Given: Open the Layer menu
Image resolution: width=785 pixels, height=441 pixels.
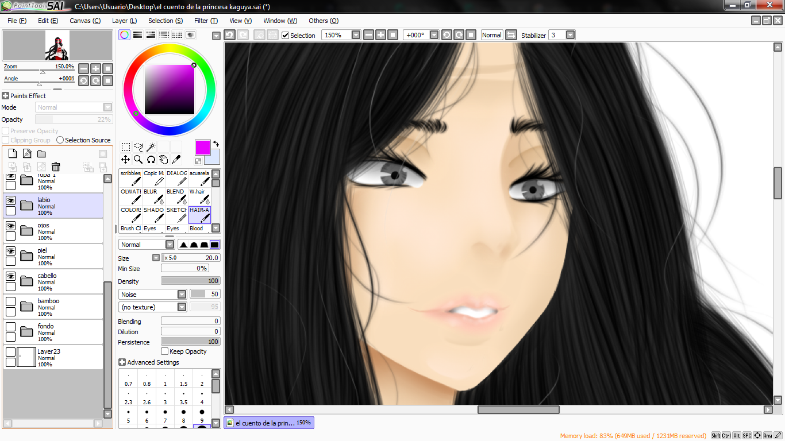Looking at the screenshot, I should 124,21.
